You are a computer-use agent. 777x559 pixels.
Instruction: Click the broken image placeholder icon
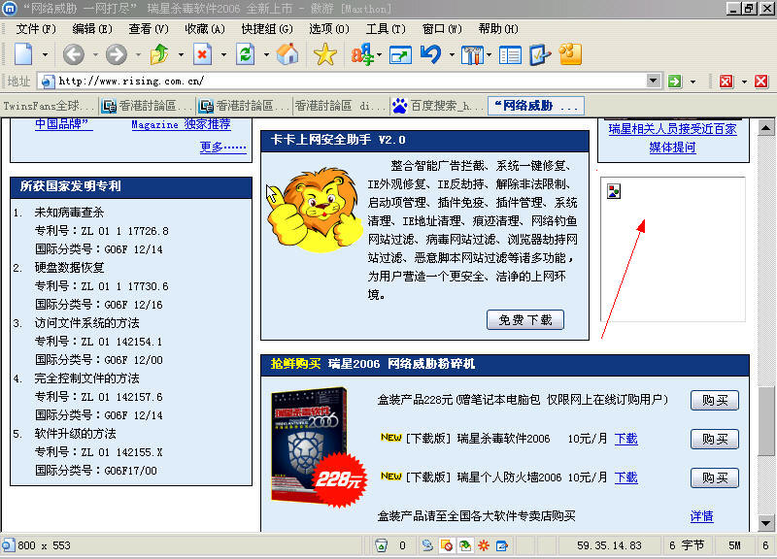coord(614,191)
